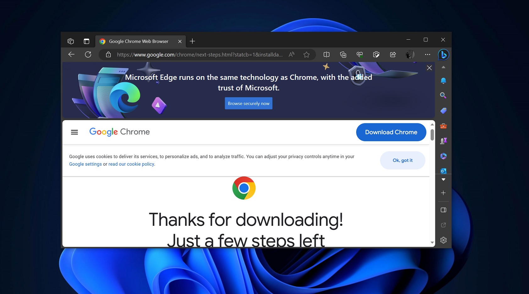Open Collections in the toolbar
This screenshot has height=294, width=529.
(x=343, y=54)
